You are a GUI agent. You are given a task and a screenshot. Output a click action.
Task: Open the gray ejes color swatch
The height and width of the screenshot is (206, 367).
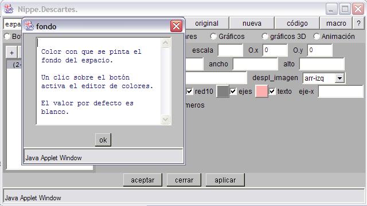tap(222, 92)
